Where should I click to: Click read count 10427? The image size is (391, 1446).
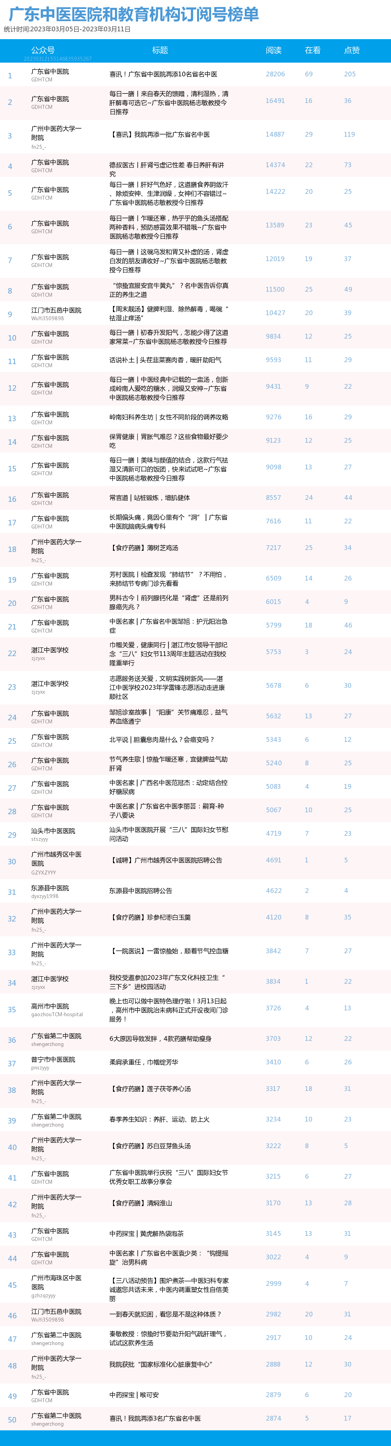[275, 313]
